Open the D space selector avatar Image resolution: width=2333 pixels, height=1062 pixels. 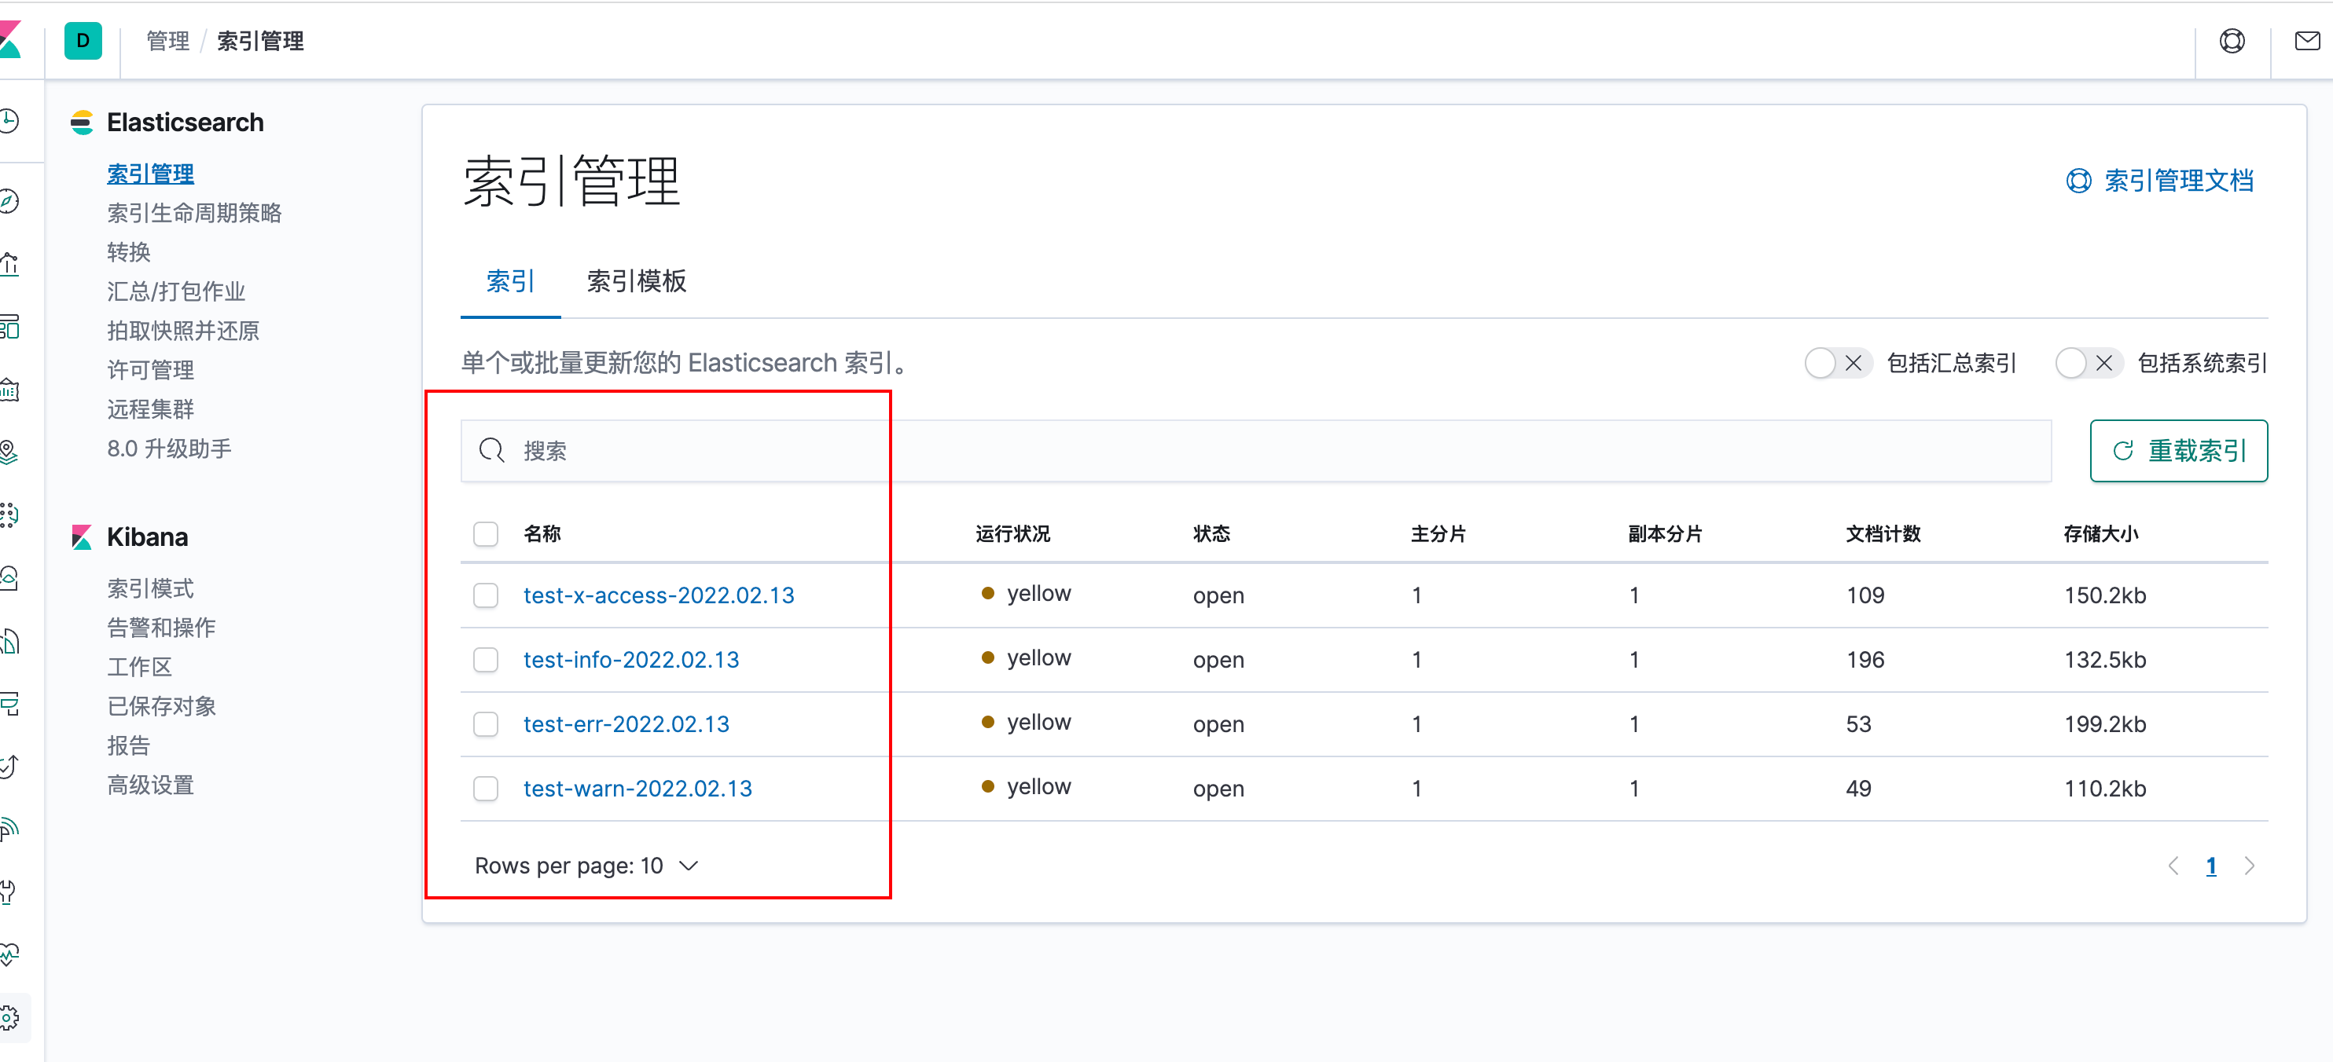(x=83, y=41)
